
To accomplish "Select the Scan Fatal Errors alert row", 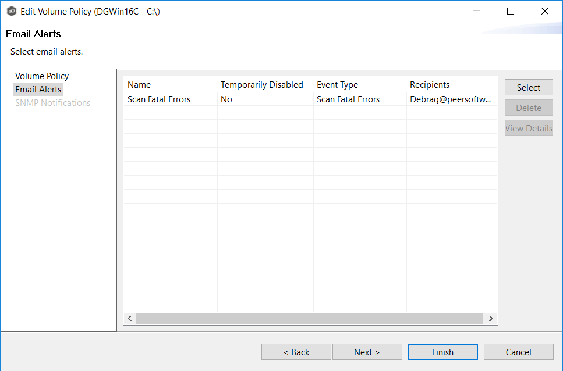I will 159,99.
